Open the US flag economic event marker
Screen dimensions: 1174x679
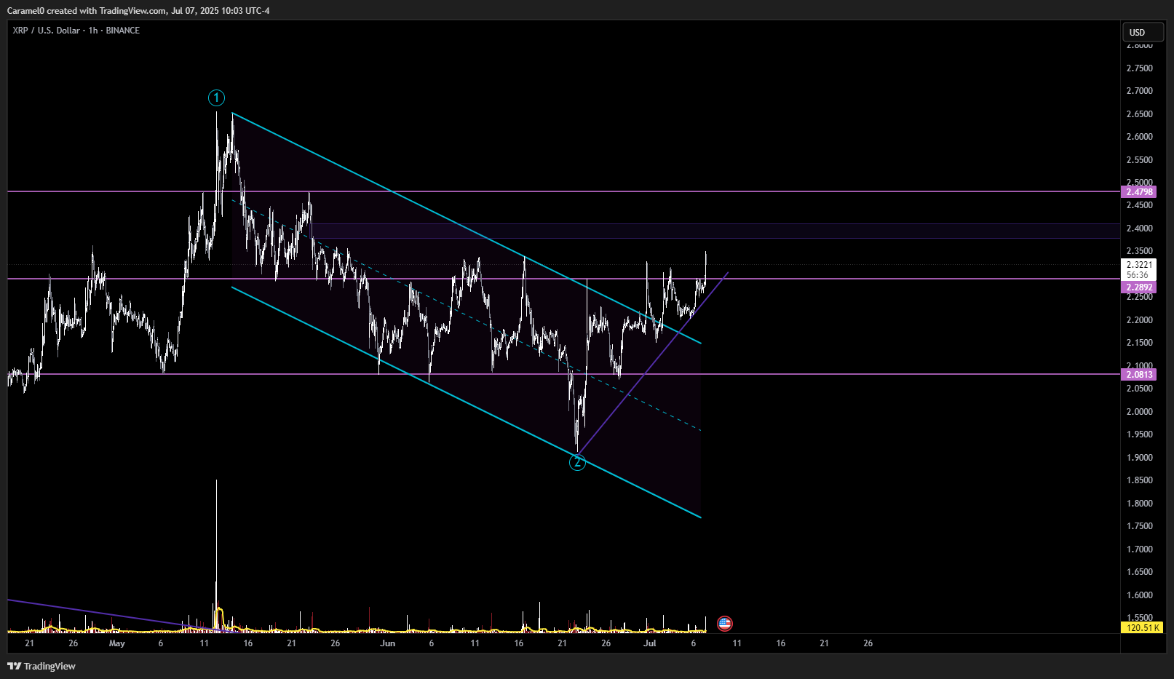click(724, 623)
